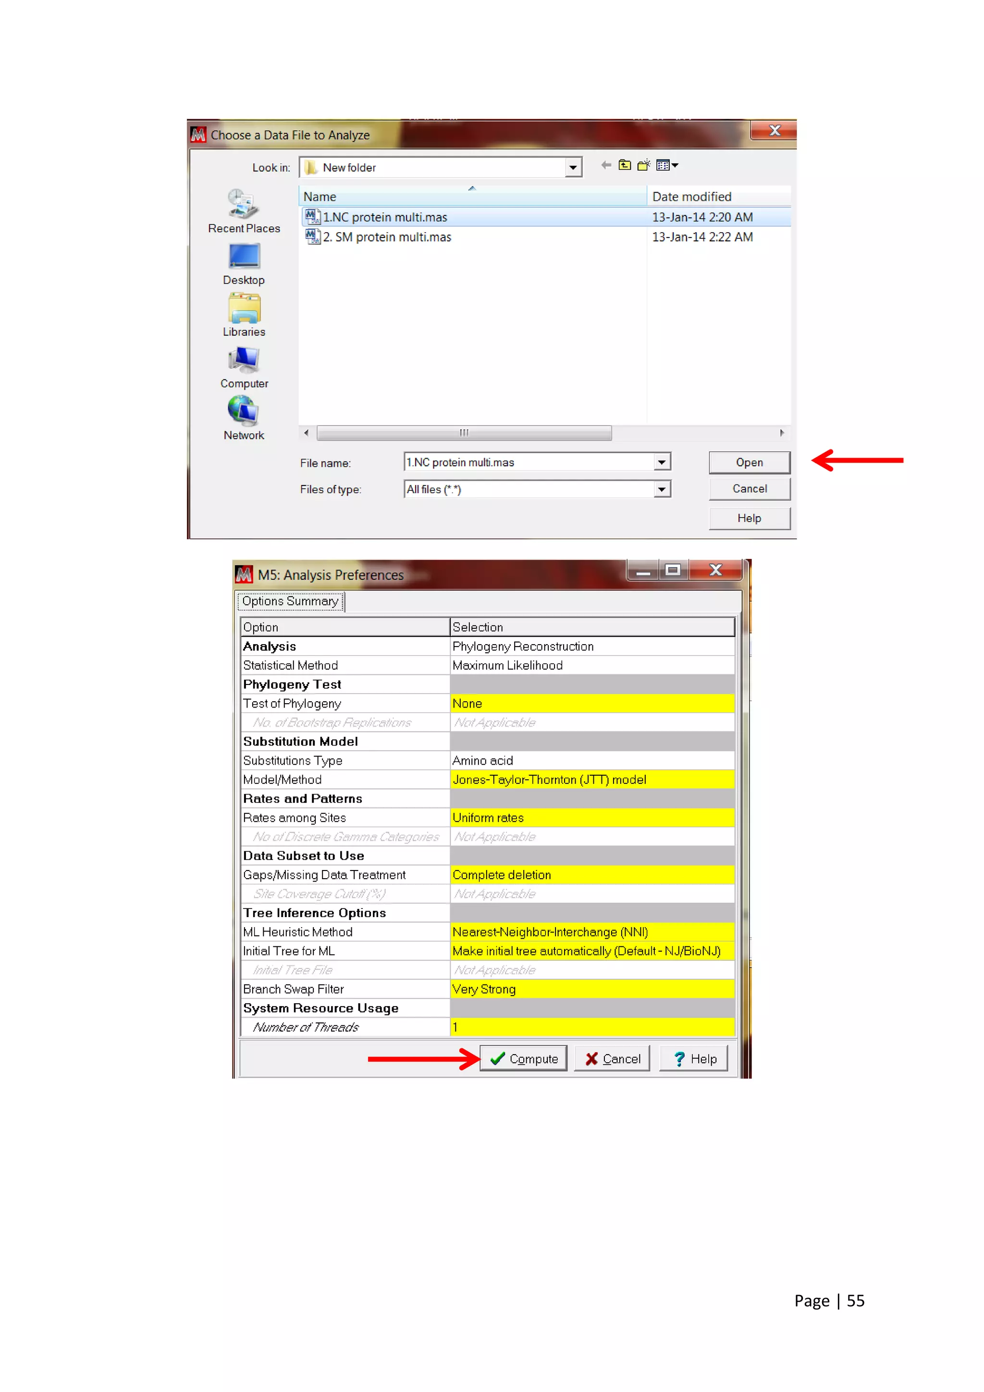Expand the Look in folder dropdown
Screen dimensions: 984x1392
[x=573, y=167]
